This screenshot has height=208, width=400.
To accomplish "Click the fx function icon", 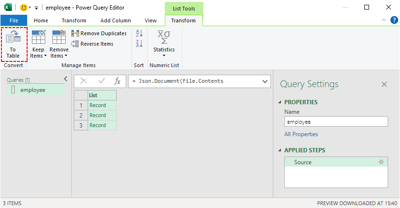I will 117,81.
